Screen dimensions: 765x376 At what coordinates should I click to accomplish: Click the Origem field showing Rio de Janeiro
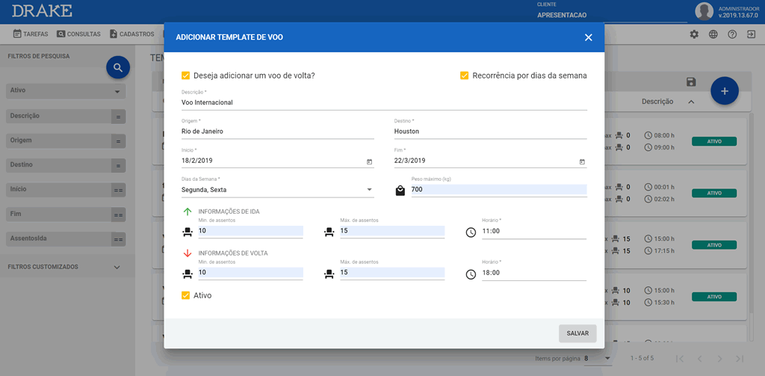pyautogui.click(x=278, y=132)
